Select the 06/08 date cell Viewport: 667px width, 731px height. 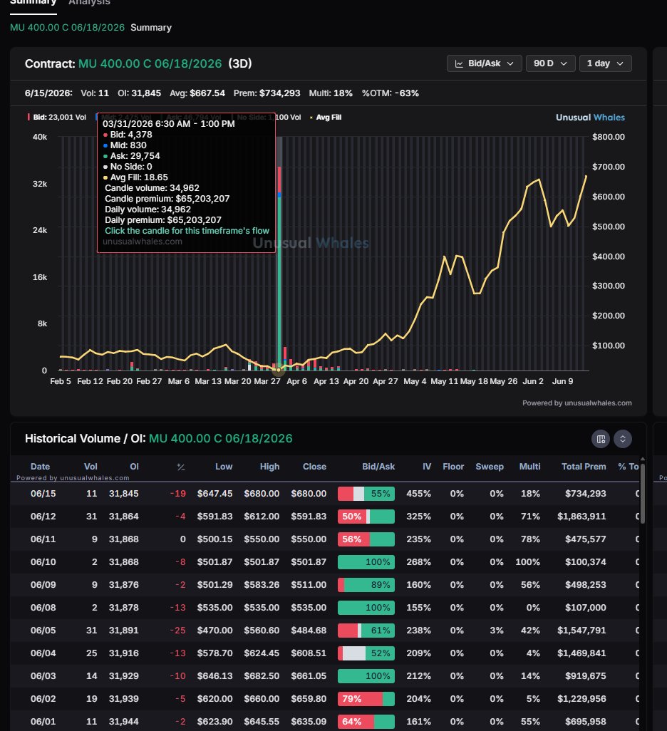(x=43, y=608)
